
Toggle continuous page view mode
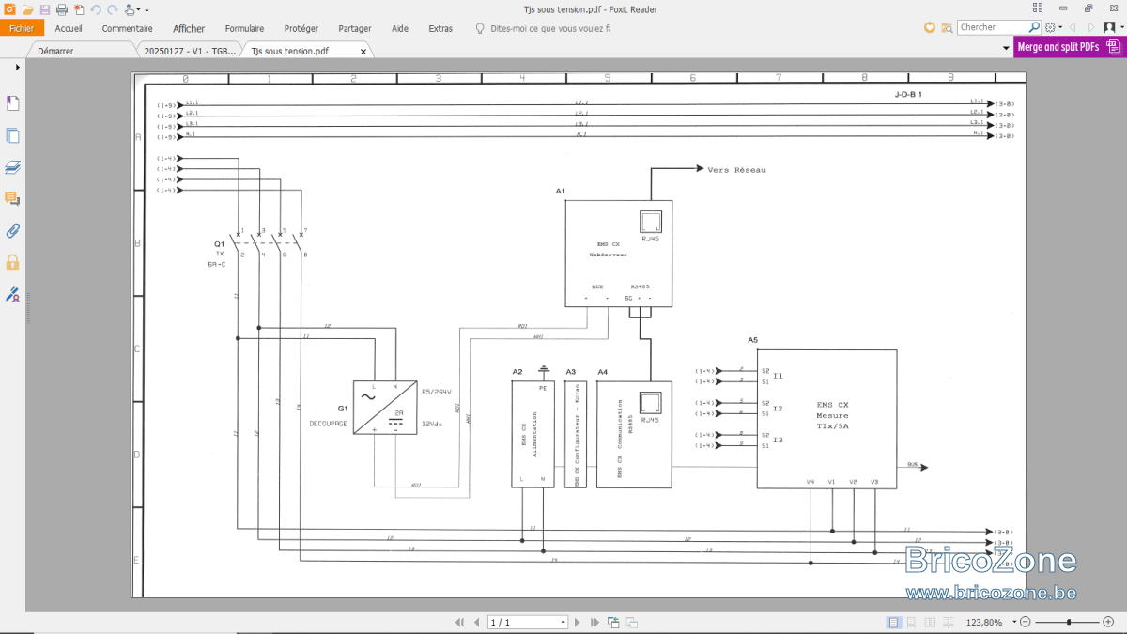(912, 622)
